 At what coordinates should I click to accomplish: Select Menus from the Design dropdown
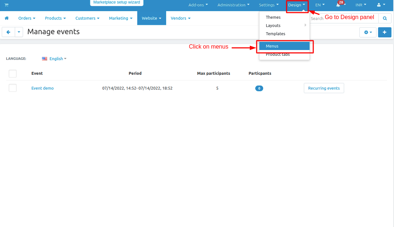(x=284, y=46)
